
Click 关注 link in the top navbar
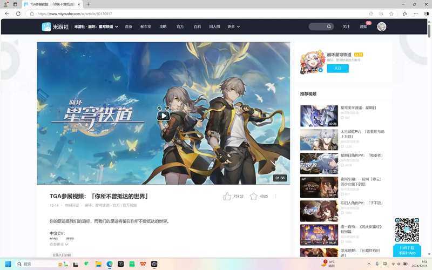tap(346, 26)
